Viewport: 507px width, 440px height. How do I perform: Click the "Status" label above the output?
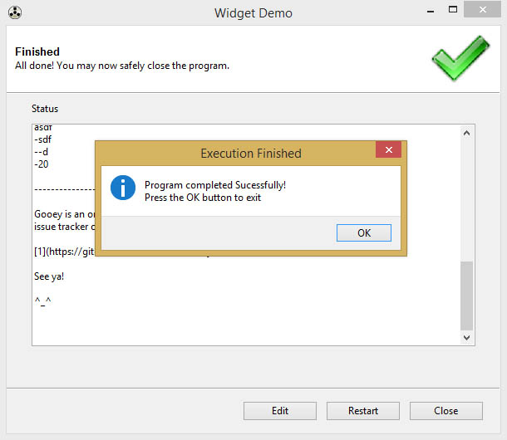pos(45,109)
